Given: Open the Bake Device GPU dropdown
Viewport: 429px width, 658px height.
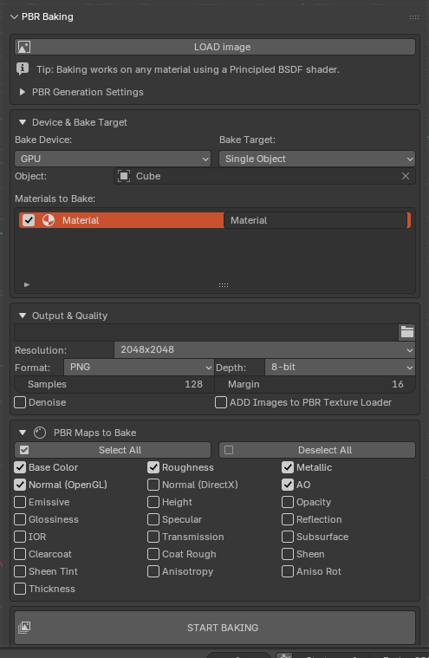Looking at the screenshot, I should coord(113,159).
